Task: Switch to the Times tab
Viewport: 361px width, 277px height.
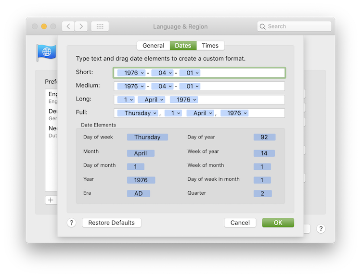Action: [210, 46]
